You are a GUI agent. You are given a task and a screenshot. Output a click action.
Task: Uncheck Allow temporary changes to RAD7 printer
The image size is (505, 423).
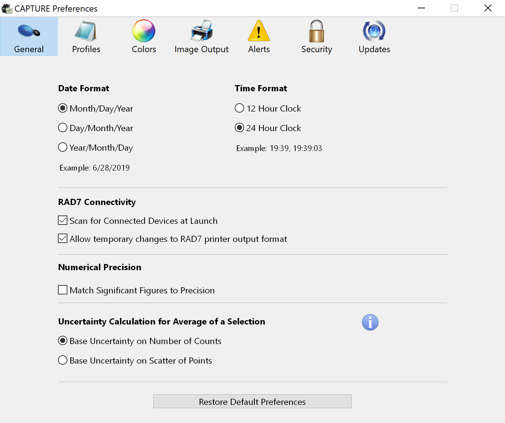point(63,239)
